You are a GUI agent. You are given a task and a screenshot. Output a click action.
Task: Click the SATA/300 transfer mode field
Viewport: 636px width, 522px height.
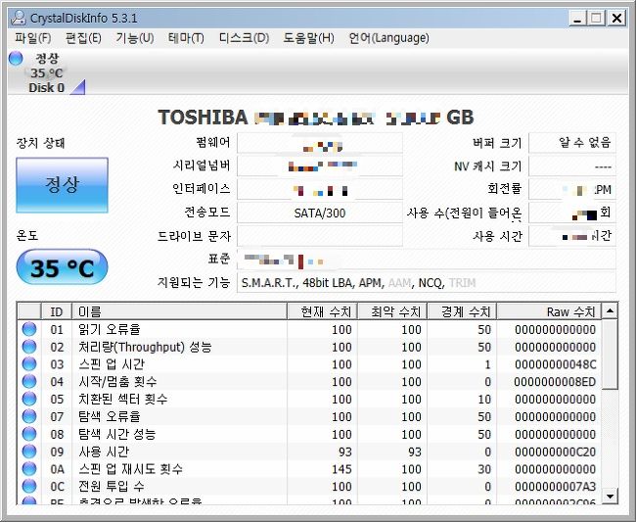320,213
